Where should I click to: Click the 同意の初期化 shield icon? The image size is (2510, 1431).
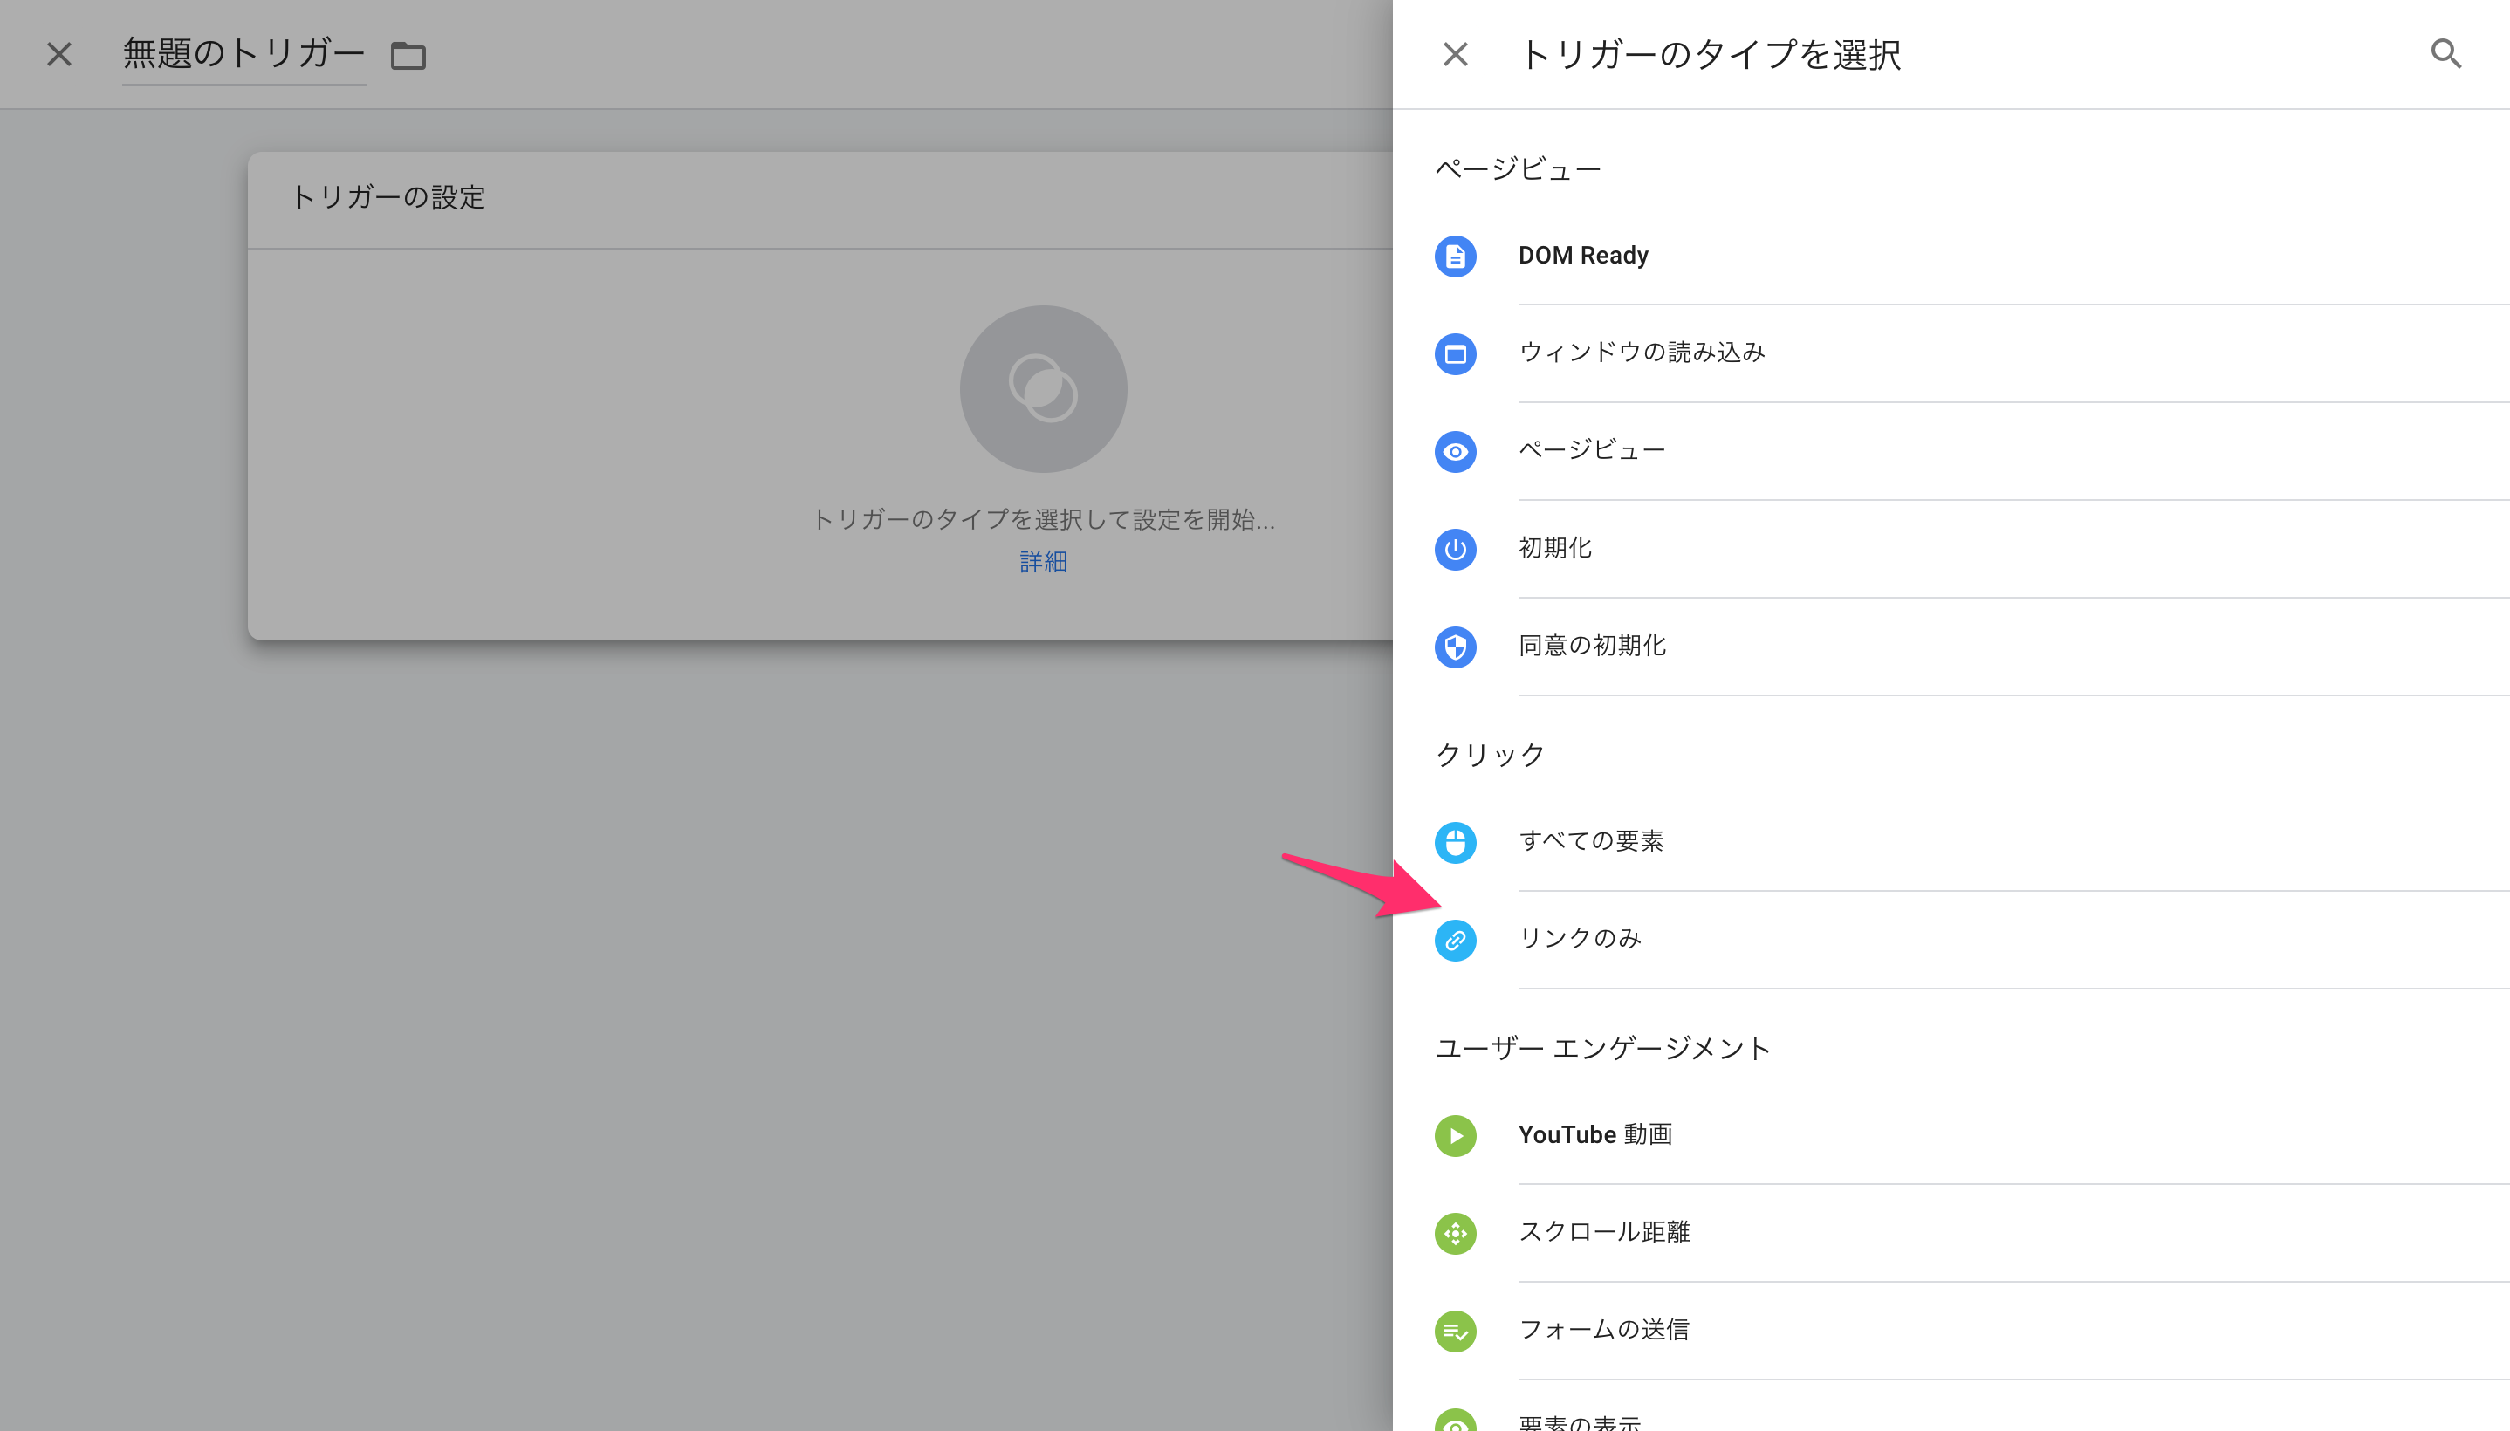(x=1455, y=647)
